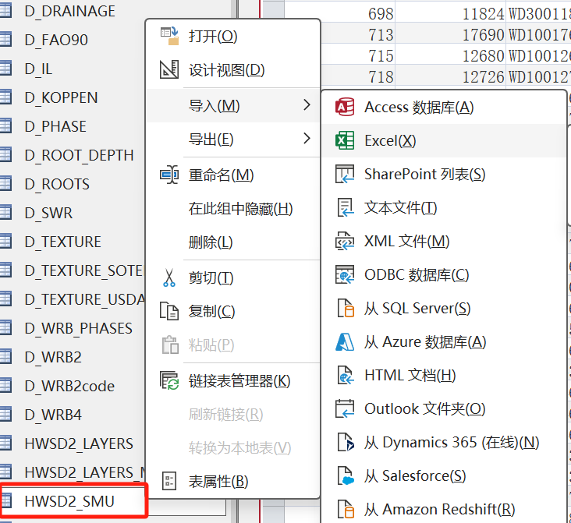Select 导出(E) menu entry

pyautogui.click(x=232, y=139)
